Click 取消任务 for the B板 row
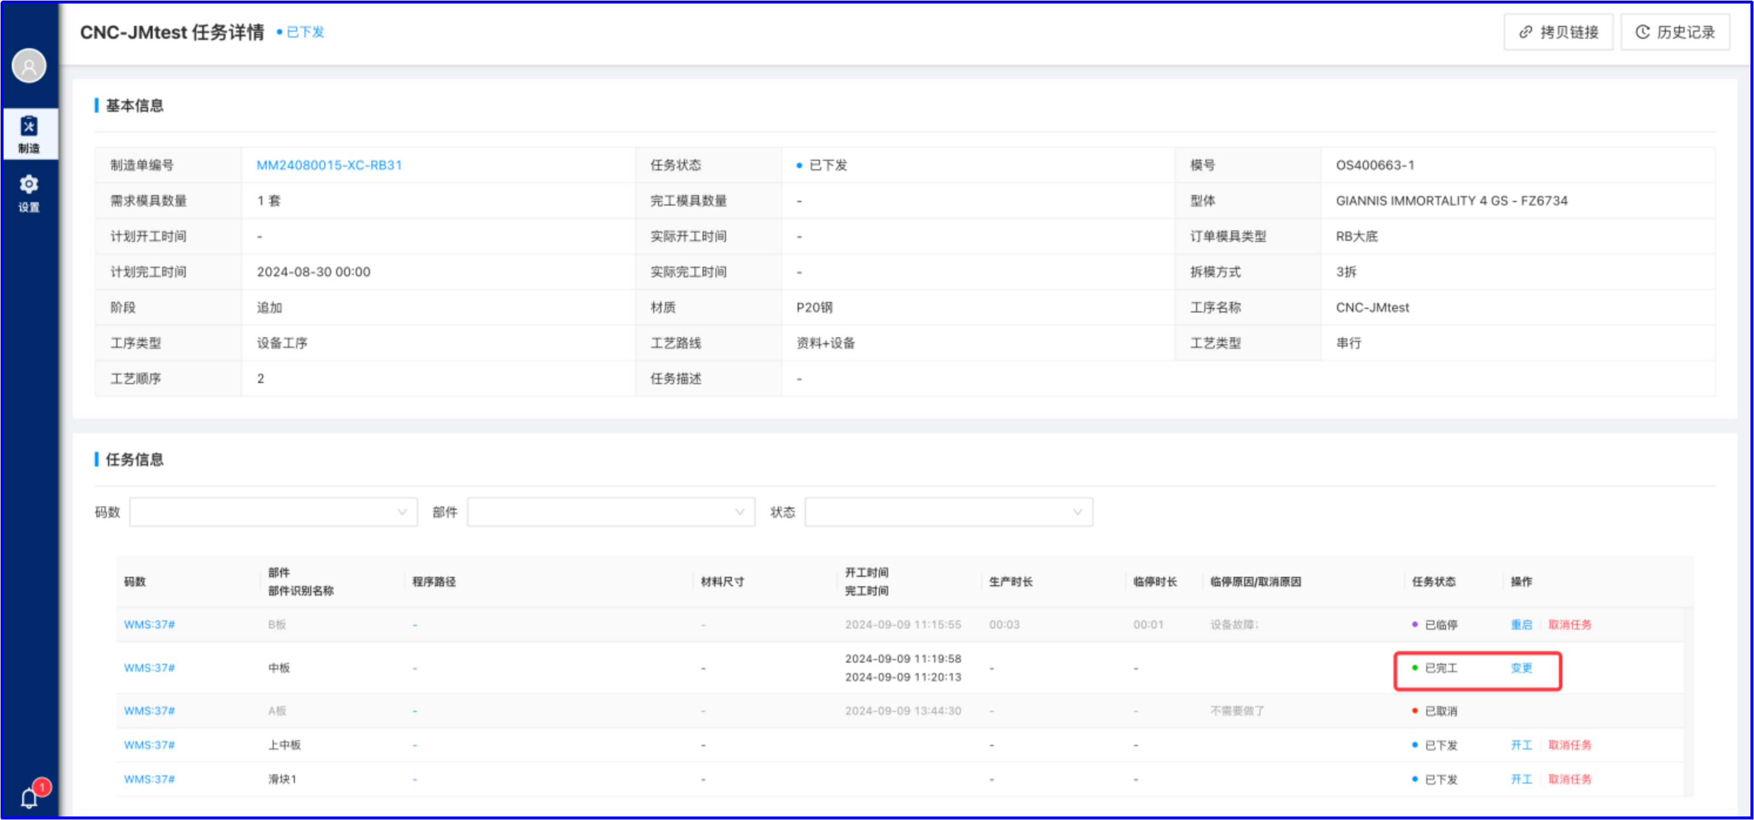This screenshot has width=1754, height=820. (1570, 624)
